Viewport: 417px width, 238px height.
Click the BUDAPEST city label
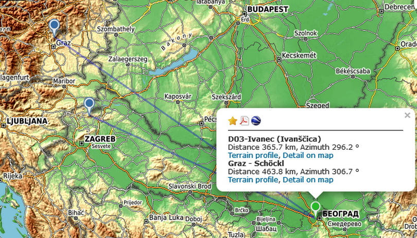[268, 10]
